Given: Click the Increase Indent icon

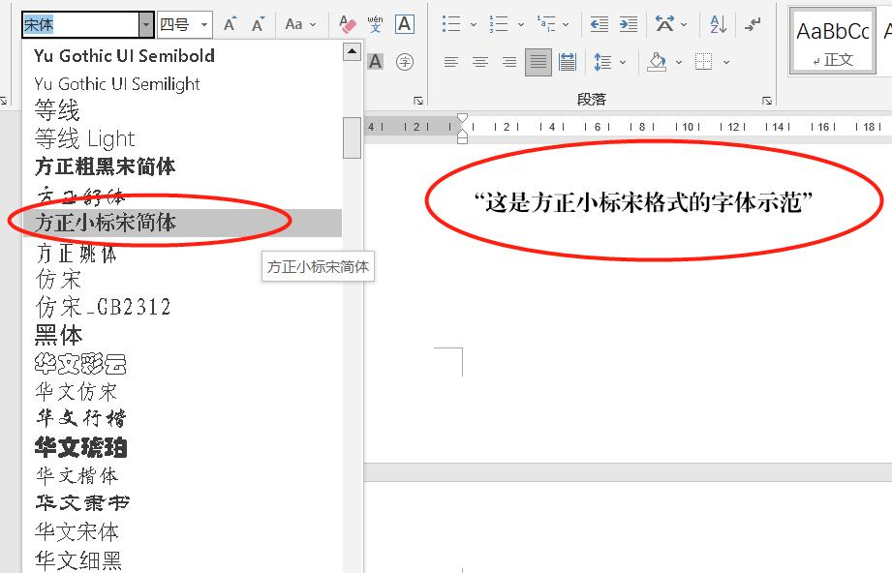Looking at the screenshot, I should pyautogui.click(x=629, y=24).
